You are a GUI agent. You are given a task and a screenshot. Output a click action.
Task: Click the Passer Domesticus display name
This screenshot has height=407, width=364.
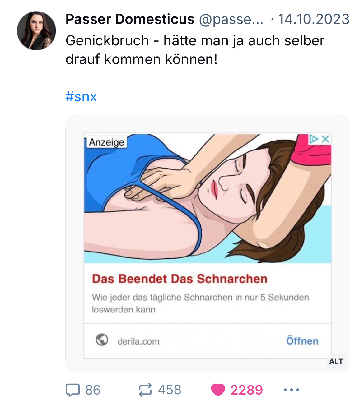pos(130,19)
